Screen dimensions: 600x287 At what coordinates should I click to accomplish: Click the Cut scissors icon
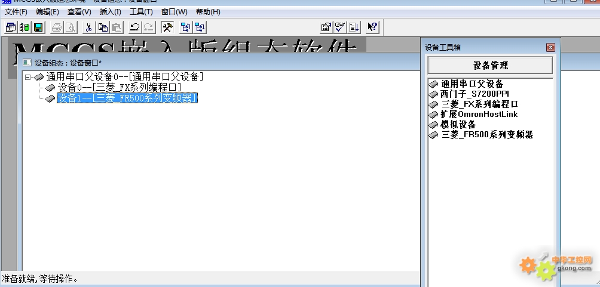click(x=89, y=27)
